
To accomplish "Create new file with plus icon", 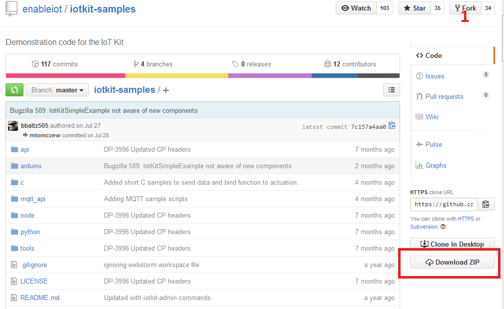I will 166,90.
